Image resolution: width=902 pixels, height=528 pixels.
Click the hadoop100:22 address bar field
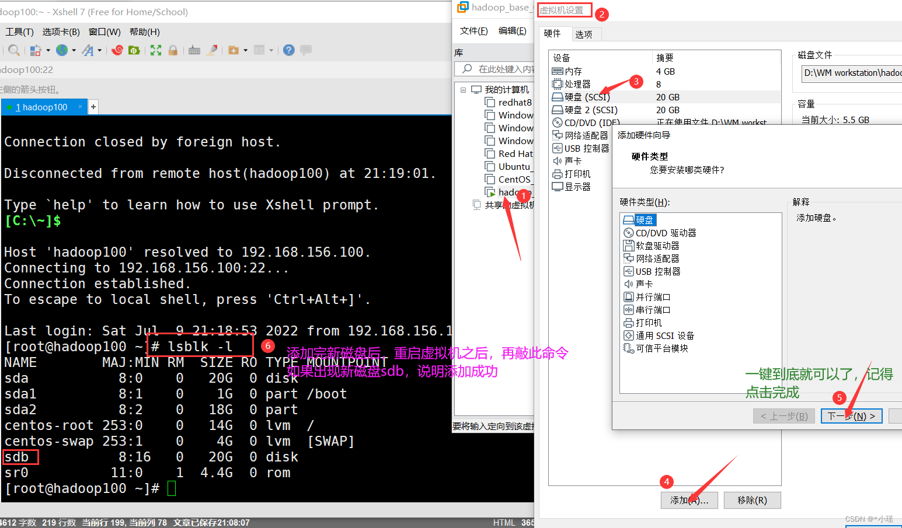225,70
